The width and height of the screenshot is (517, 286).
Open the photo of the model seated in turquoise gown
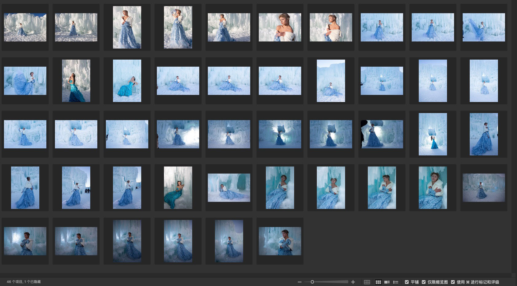pos(127,81)
